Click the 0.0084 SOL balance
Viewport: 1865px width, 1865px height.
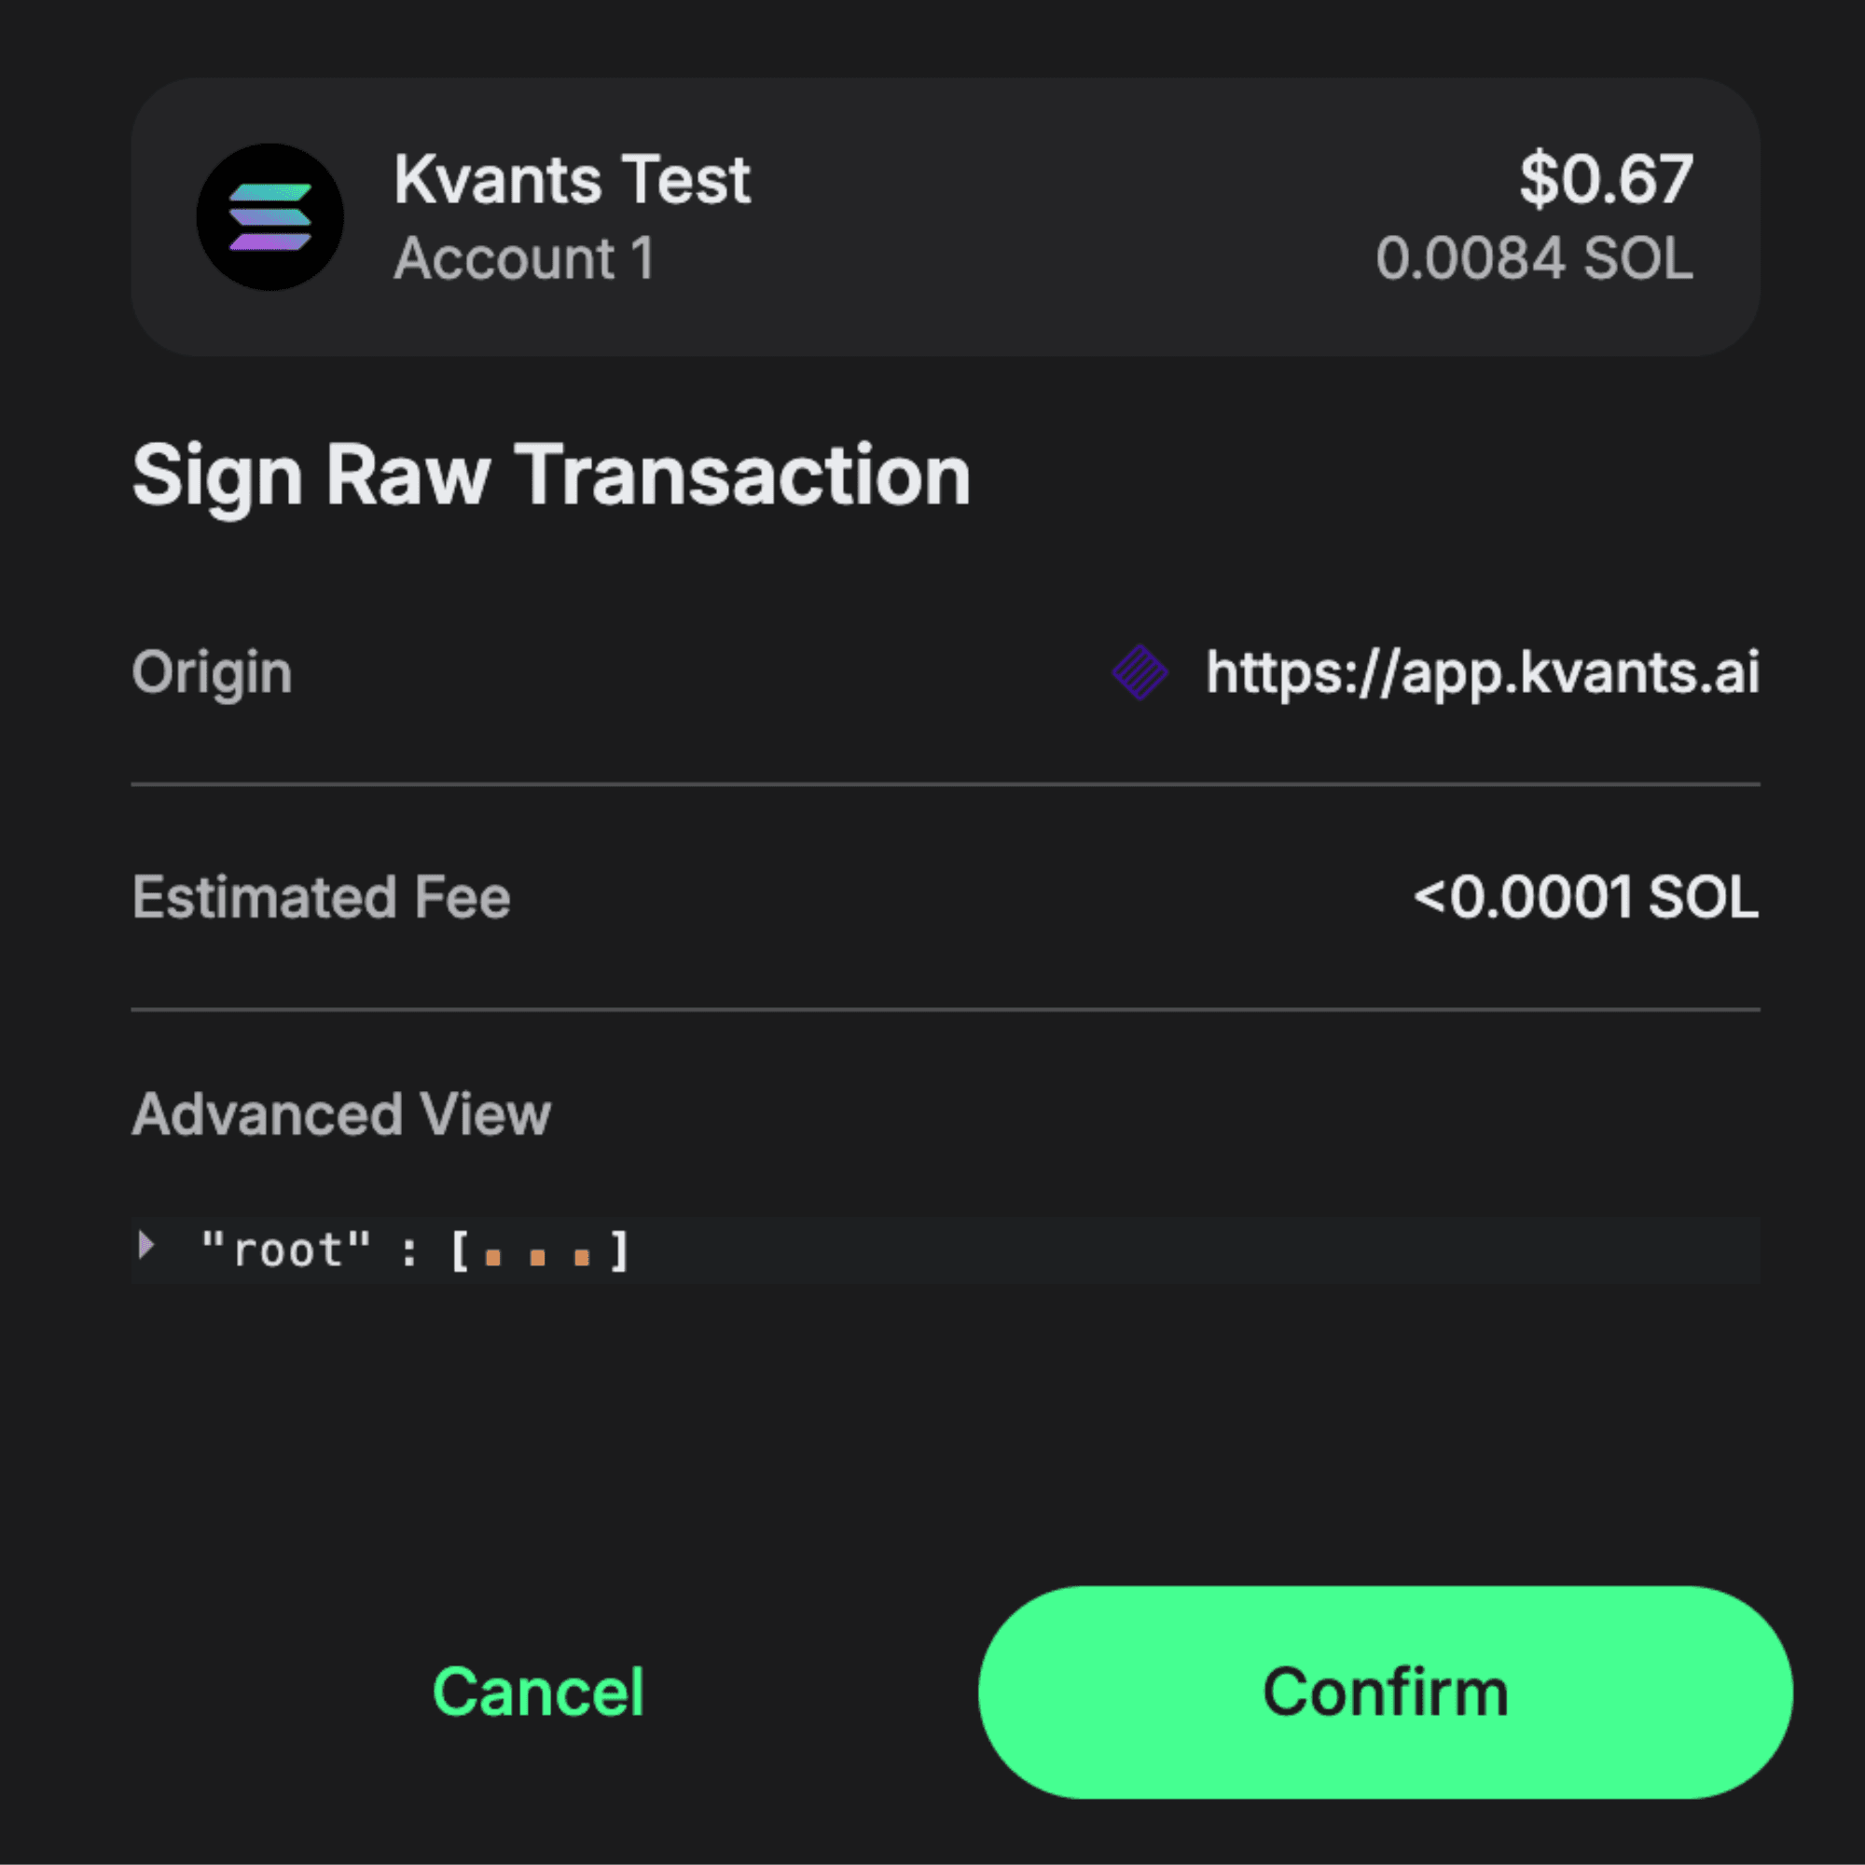(1534, 258)
